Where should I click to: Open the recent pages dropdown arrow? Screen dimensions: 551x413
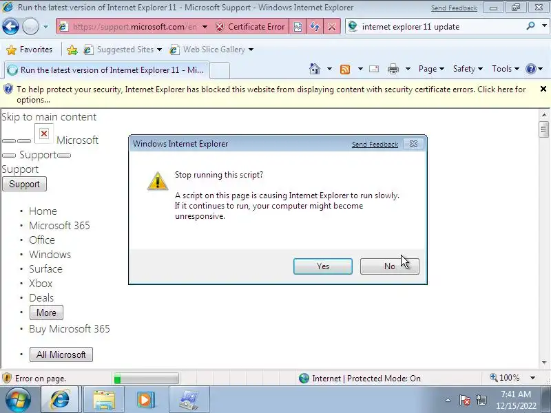[45, 27]
